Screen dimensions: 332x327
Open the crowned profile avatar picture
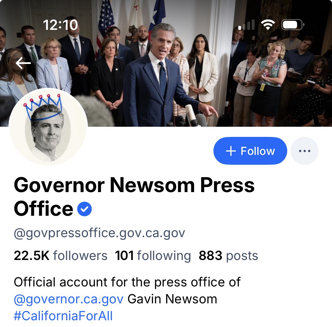48,127
